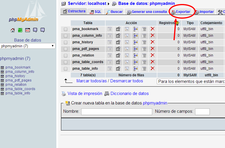Open Vista de impresión link
This screenshot has height=148, width=225.
coord(85,94)
